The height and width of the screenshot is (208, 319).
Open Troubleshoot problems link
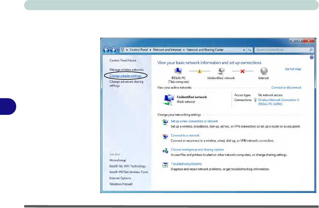(x=186, y=164)
